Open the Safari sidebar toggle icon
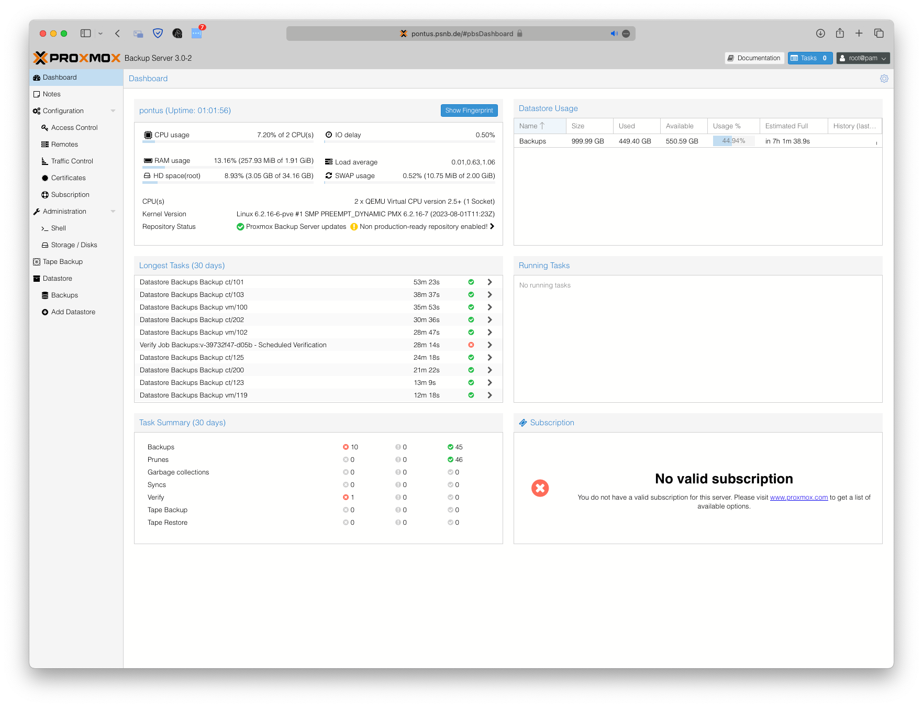This screenshot has height=707, width=923. (85, 34)
